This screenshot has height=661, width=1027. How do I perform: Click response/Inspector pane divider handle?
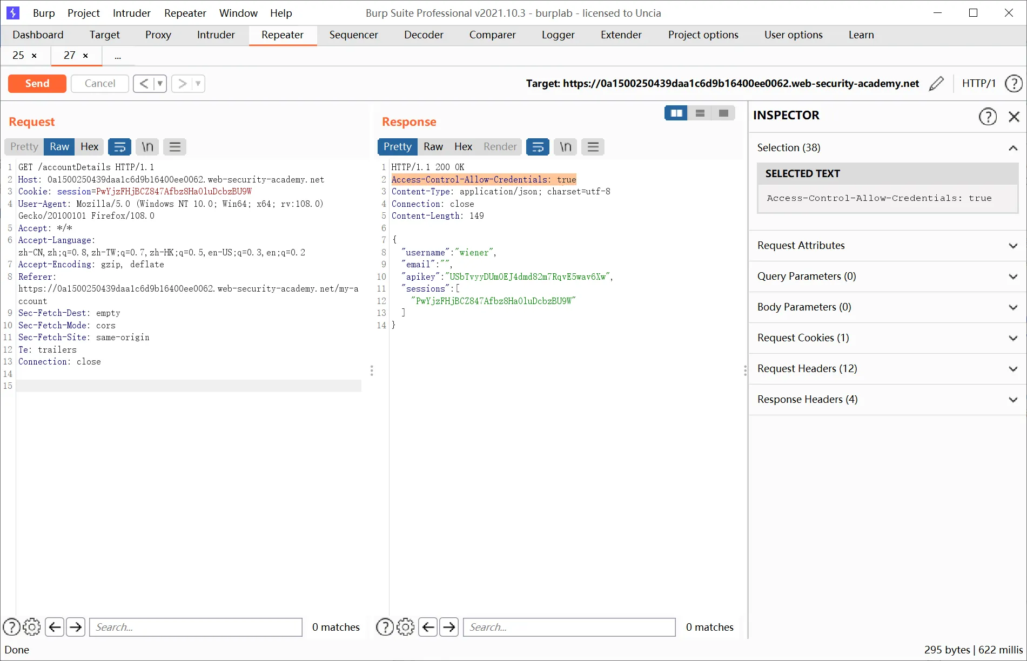click(745, 370)
